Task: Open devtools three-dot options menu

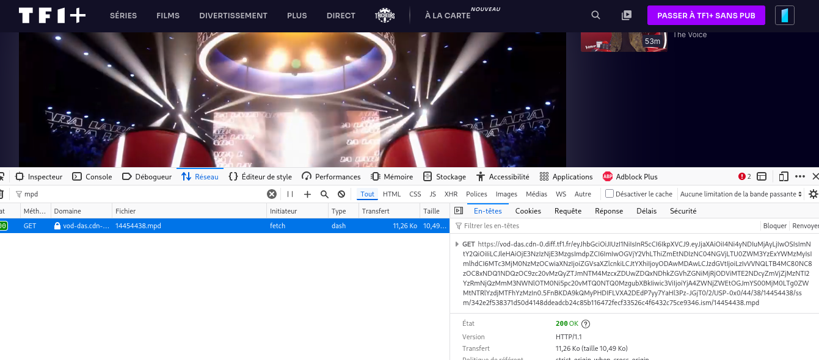Action: tap(800, 177)
